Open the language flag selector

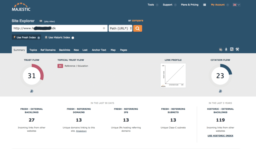point(236,5)
